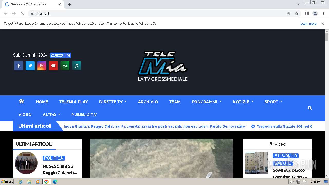Image resolution: width=329 pixels, height=185 pixels.
Task: Click the Learn more link
Action: [x=308, y=23]
